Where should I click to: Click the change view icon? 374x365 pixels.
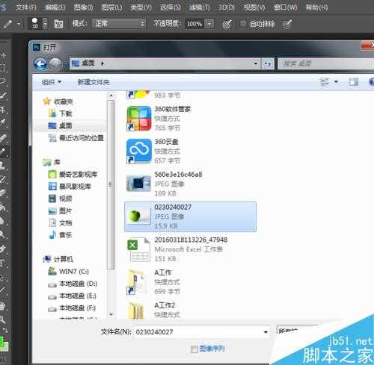click(x=325, y=81)
